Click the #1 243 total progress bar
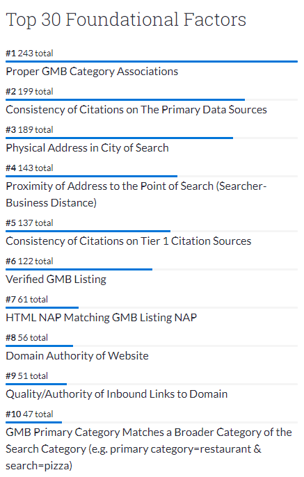 pyautogui.click(x=152, y=61)
